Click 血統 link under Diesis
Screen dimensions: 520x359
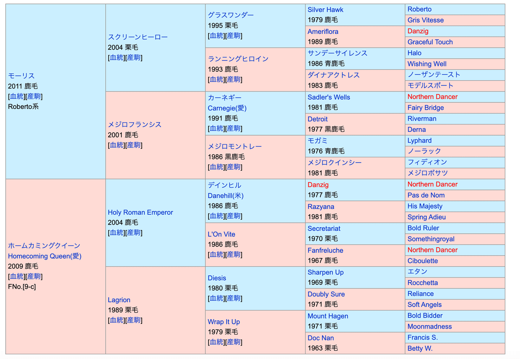click(x=217, y=298)
